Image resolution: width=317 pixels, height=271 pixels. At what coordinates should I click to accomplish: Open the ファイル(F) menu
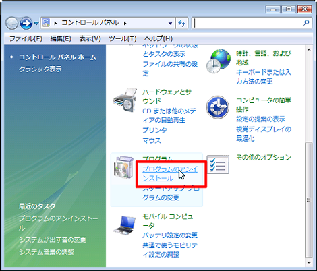26,39
